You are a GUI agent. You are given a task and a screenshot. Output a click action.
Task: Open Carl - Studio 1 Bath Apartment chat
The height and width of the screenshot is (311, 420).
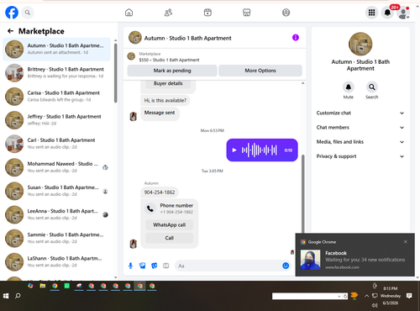click(x=56, y=144)
